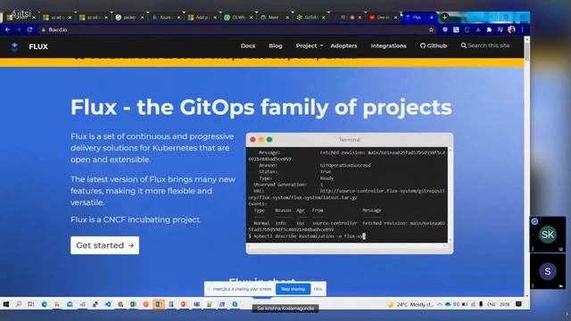Click the browser forward arrow

(18, 29)
